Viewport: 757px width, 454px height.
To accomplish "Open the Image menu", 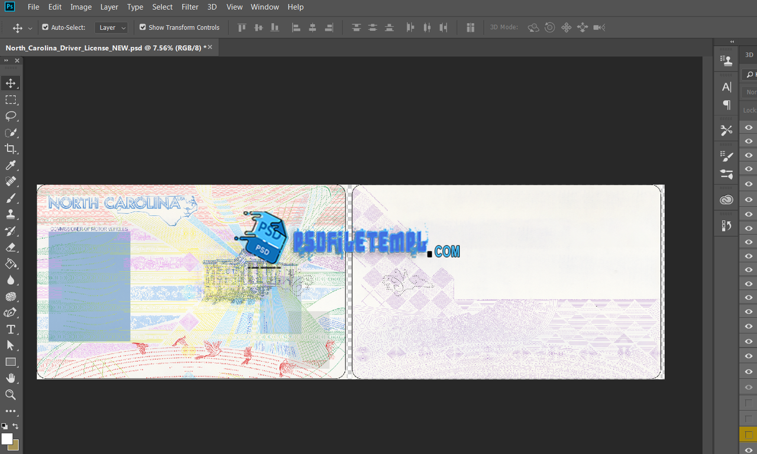I will point(81,7).
